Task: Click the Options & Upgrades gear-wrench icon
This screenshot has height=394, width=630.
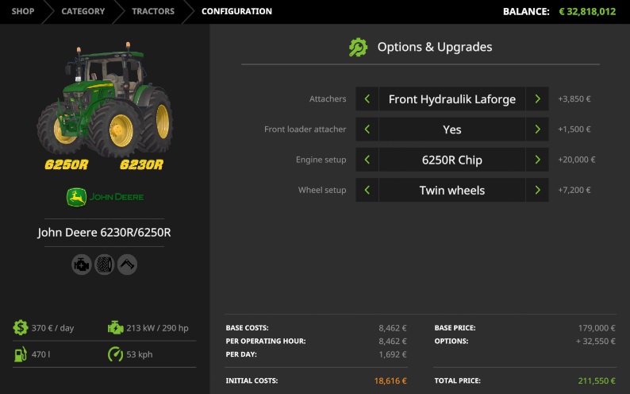Action: click(359, 48)
